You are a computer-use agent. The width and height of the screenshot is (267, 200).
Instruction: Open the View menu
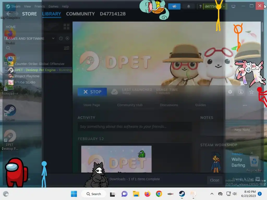27,7
